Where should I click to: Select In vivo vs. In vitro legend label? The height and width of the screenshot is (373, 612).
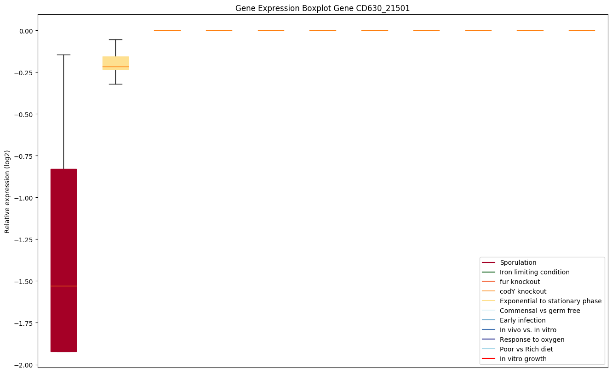tap(528, 330)
